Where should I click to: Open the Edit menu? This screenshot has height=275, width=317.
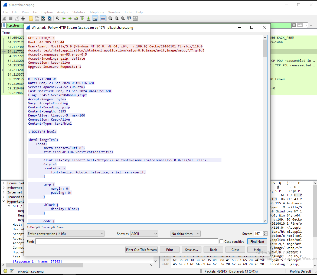click(15, 12)
